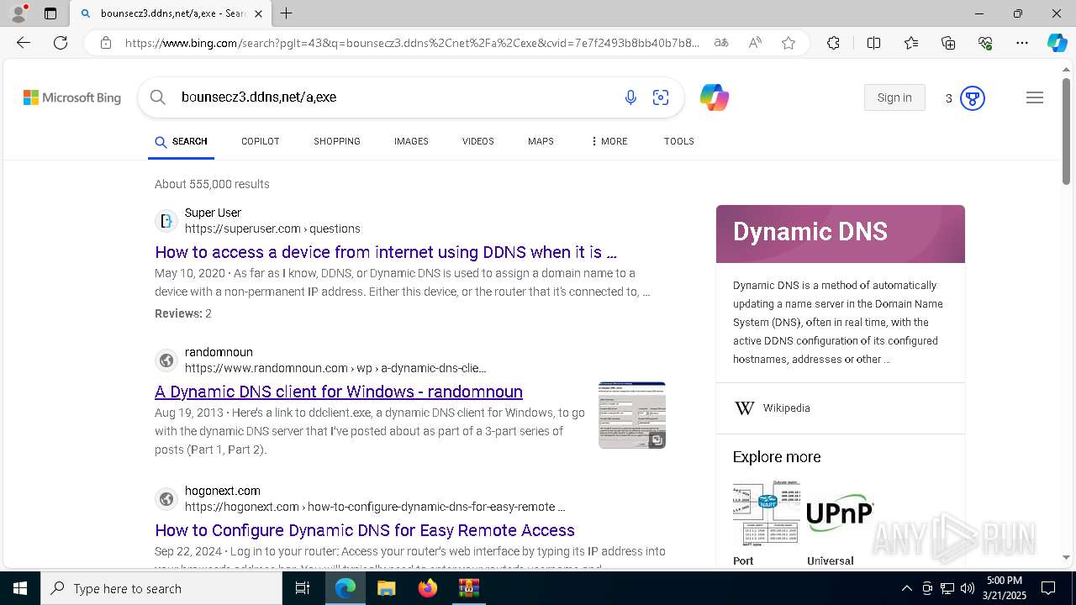Click the taskbar search box

[161, 588]
